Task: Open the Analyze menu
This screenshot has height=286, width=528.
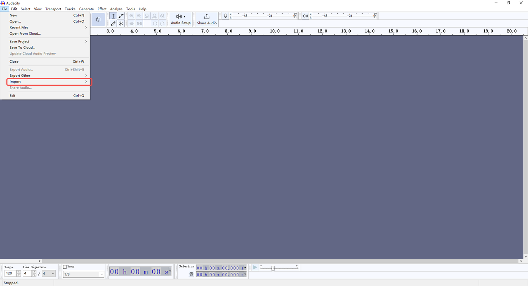Action: pyautogui.click(x=116, y=9)
